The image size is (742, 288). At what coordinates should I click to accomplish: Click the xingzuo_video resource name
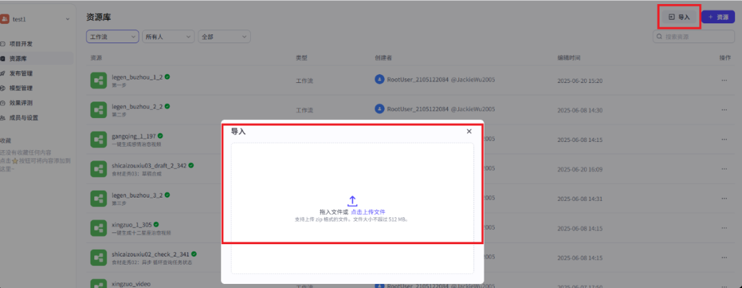click(x=131, y=284)
